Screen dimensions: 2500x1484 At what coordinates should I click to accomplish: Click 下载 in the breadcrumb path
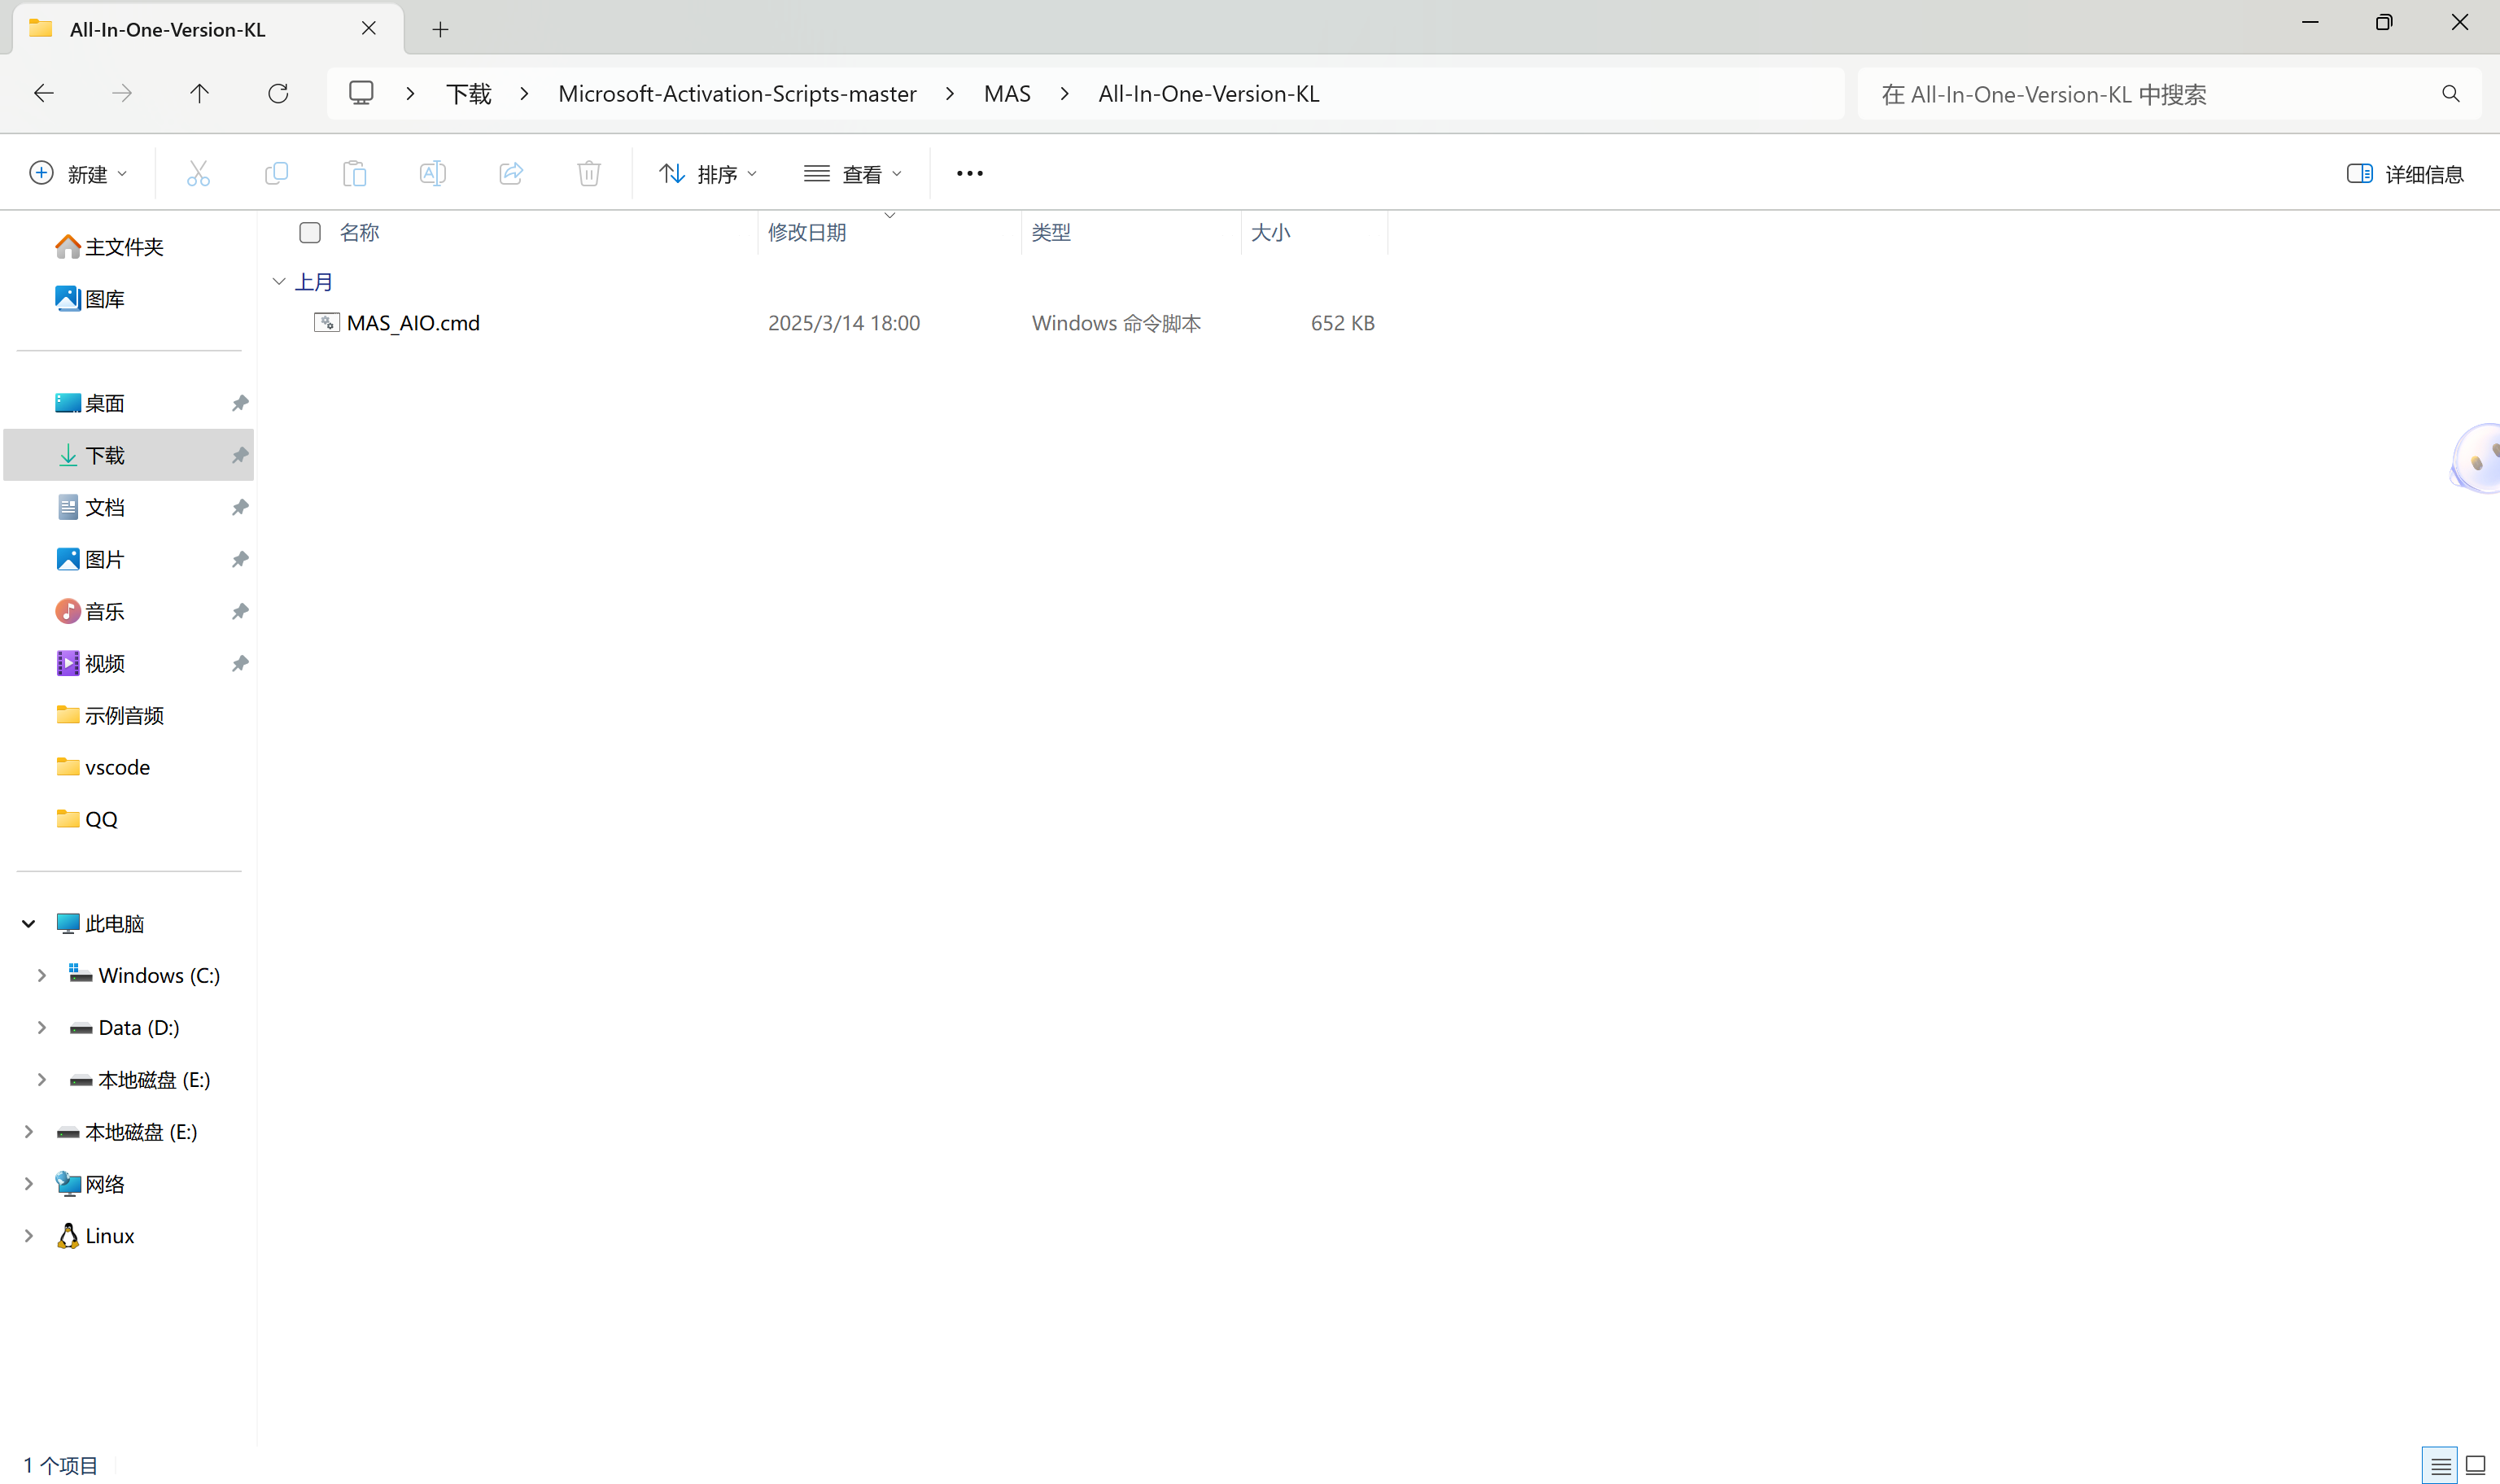[x=468, y=93]
